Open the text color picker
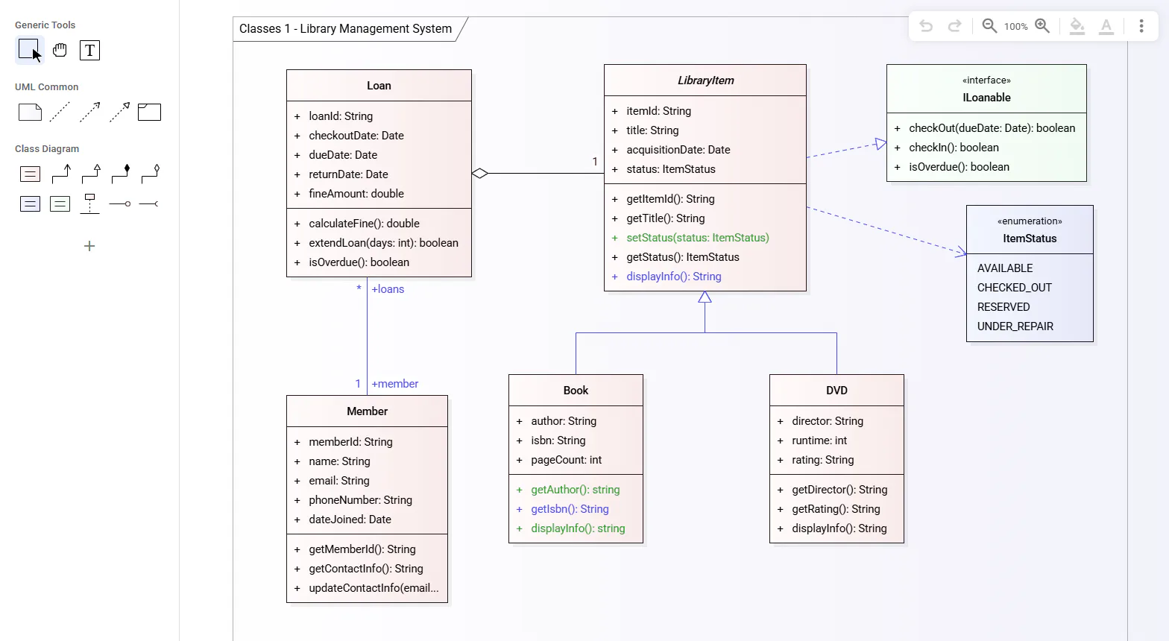The image size is (1169, 641). click(1106, 26)
